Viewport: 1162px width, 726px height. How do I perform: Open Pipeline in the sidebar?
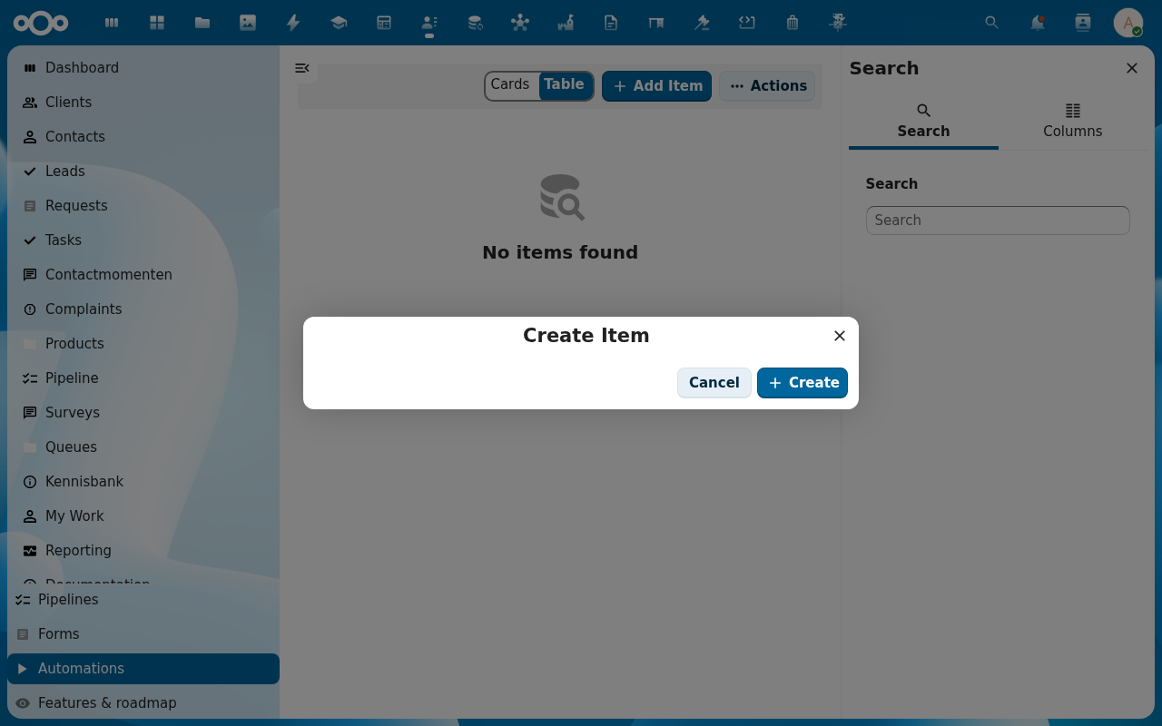(x=143, y=378)
